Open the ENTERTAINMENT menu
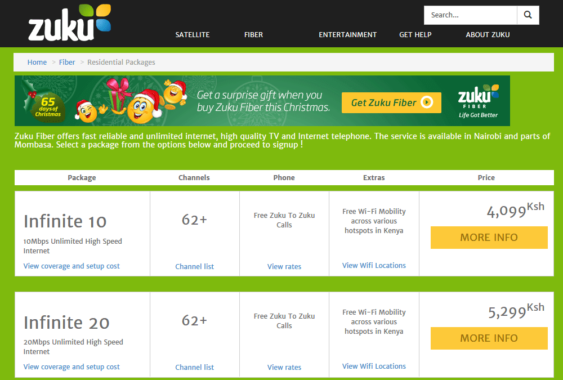Viewport: 563px width, 380px height. 347,35
